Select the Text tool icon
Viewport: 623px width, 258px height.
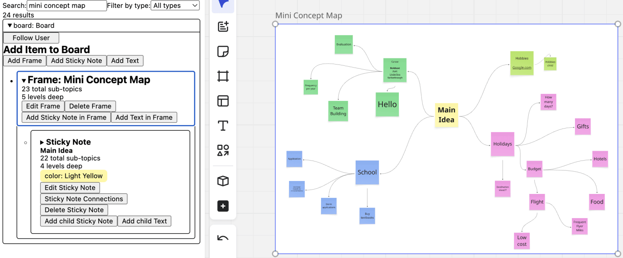click(x=223, y=126)
